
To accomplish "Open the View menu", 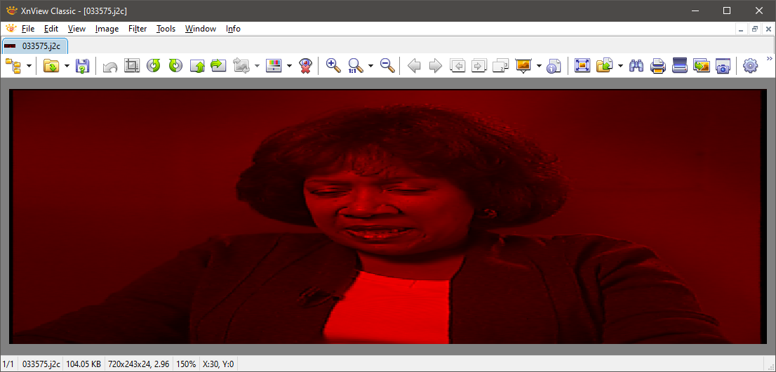I will (76, 29).
